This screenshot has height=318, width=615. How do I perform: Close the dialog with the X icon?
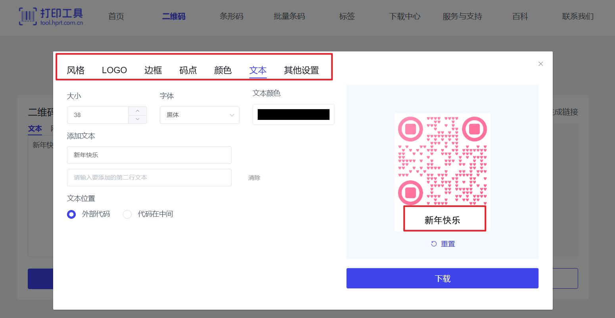coord(540,64)
